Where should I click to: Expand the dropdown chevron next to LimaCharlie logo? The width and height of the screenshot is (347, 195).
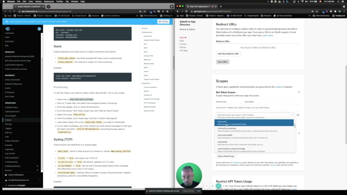(13, 29)
